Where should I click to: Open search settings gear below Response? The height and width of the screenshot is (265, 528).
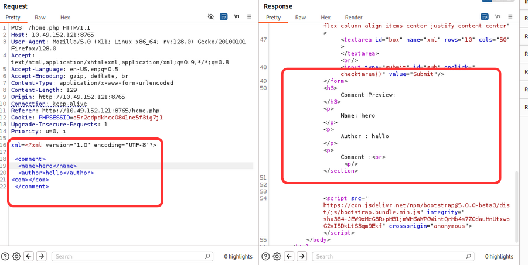pyautogui.click(x=277, y=256)
